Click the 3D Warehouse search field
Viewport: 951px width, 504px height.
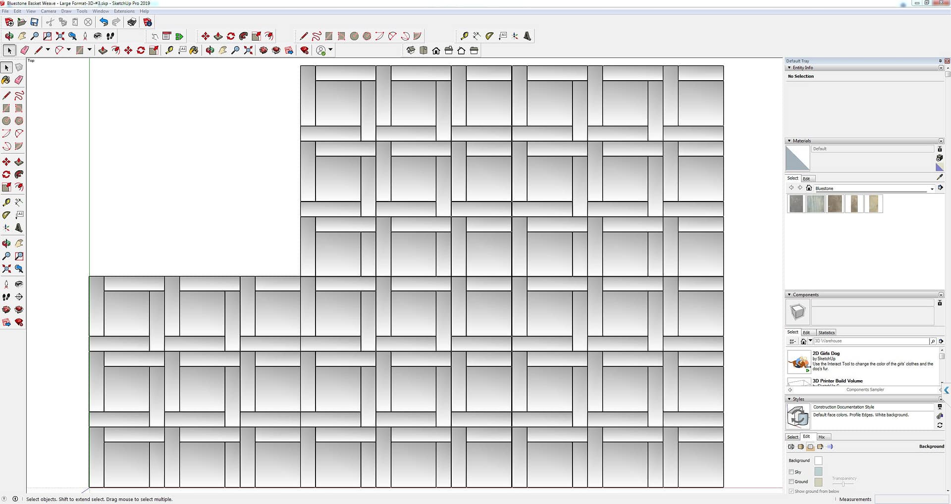[871, 341]
